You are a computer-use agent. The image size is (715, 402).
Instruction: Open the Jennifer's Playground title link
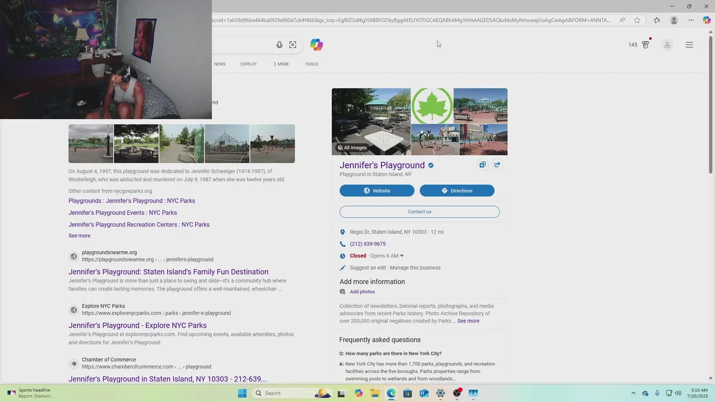click(382, 165)
